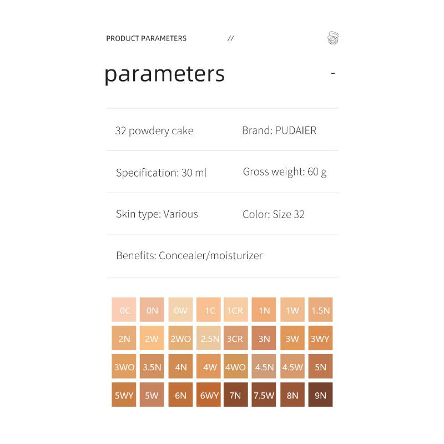
Task: Choose the 0N color swatch
Action: pyautogui.click(x=152, y=310)
